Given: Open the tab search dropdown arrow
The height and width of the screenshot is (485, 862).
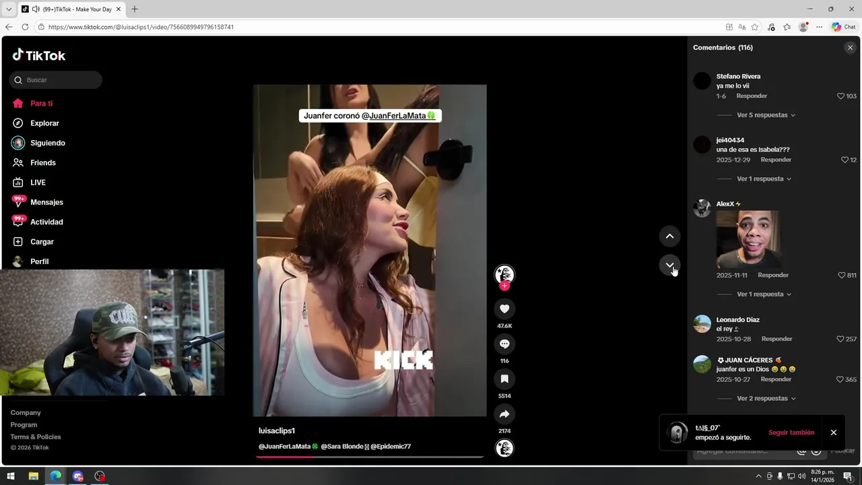Looking at the screenshot, I should (8, 9).
